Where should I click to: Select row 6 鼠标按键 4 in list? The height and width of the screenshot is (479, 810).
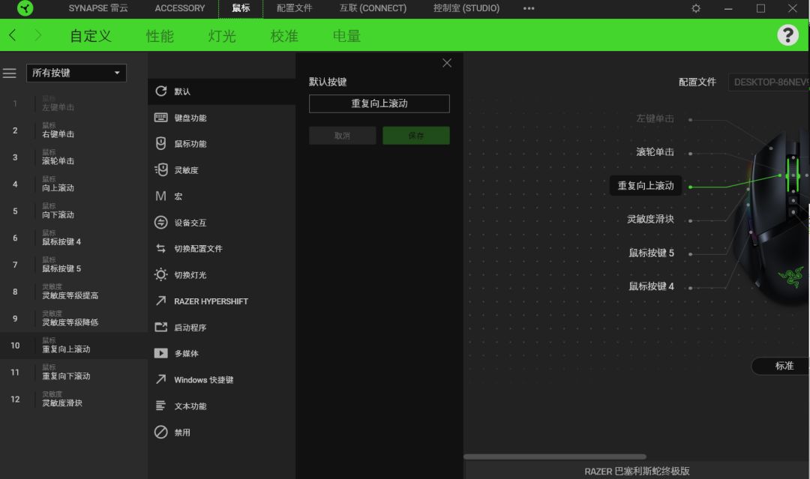pos(73,238)
